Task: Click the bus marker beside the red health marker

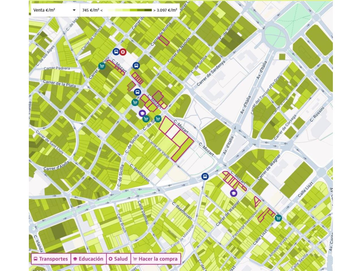Action: tap(116, 52)
